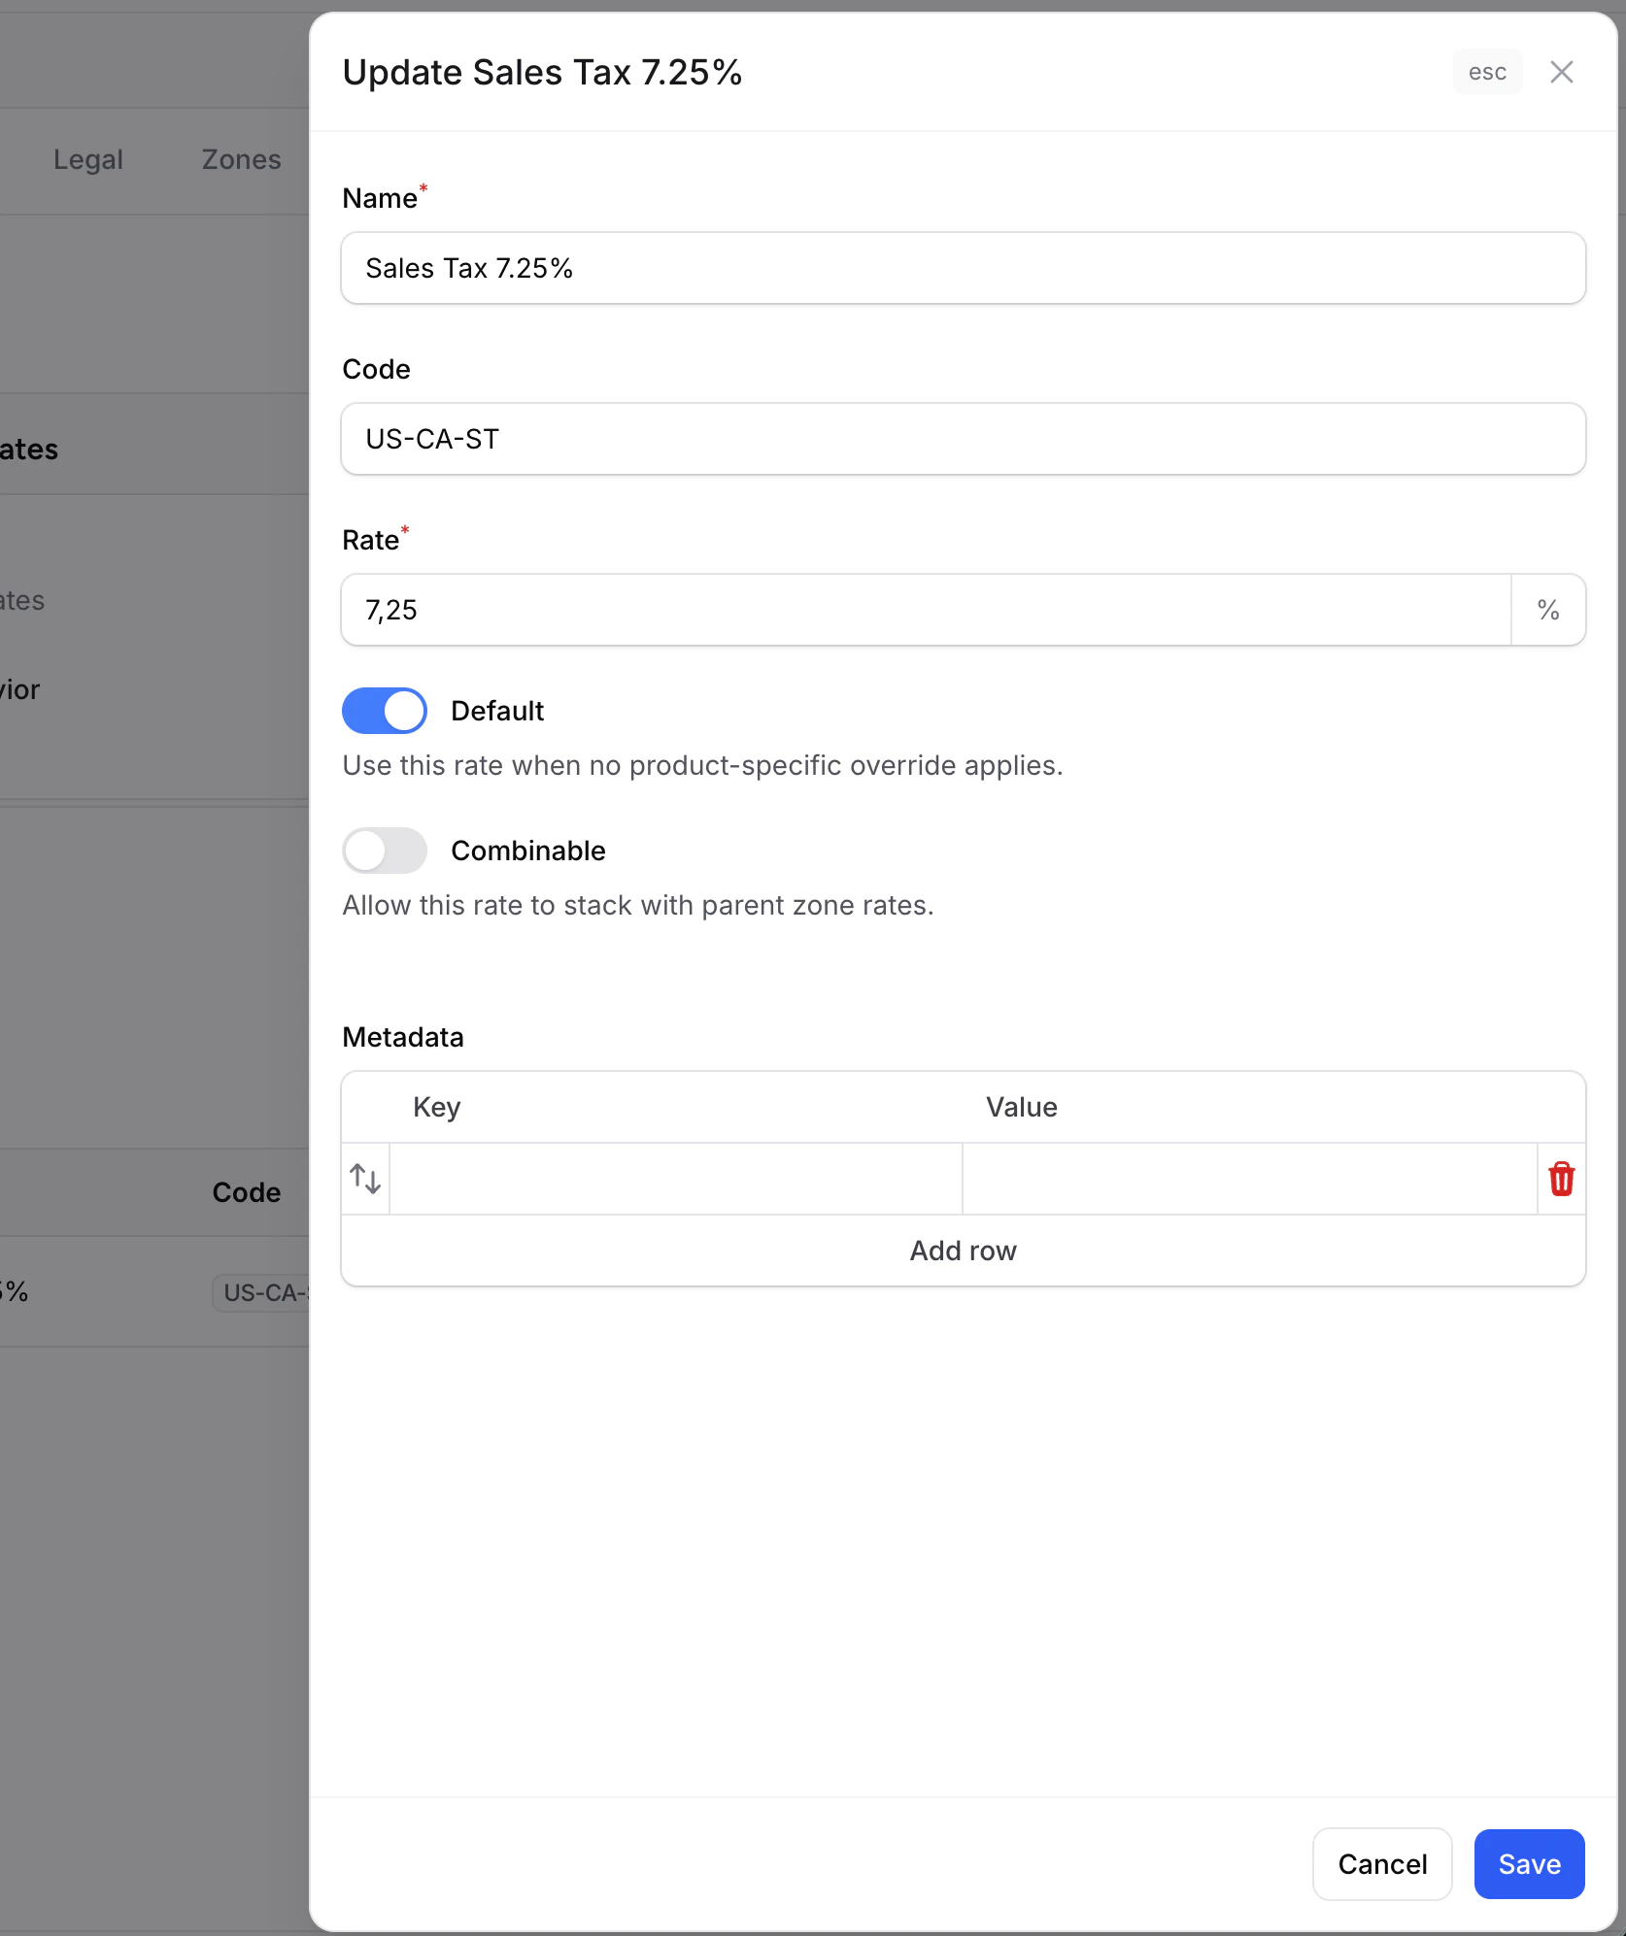Click the metadata row reorder arrows icon

point(365,1179)
